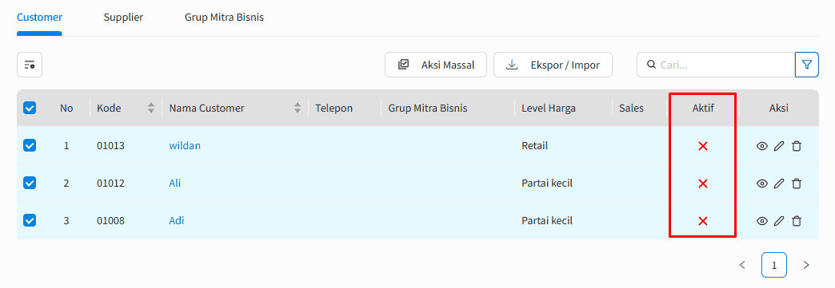
Task: Uncheck the checkbox for row 01008
Action: point(30,220)
